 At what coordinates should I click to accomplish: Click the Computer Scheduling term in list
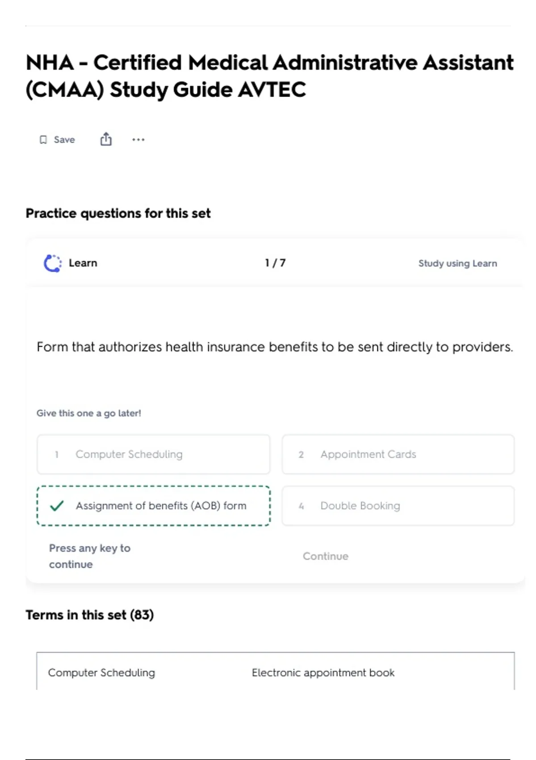101,672
